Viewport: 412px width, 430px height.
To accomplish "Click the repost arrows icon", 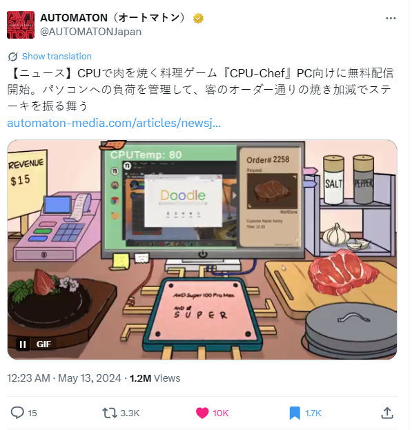I will point(110,413).
